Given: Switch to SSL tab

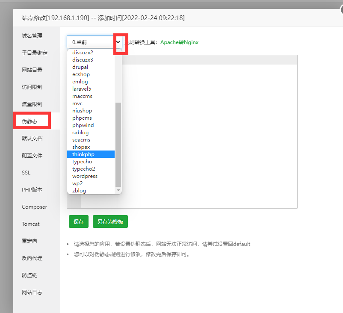Looking at the screenshot, I should pos(26,173).
